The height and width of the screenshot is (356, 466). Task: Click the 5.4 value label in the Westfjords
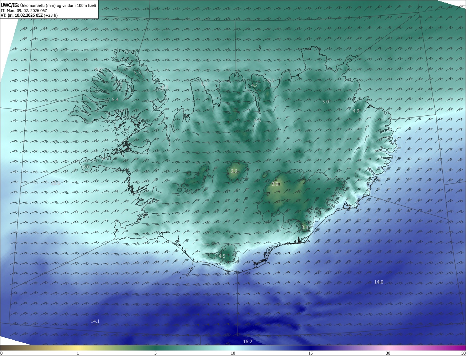click(115, 99)
